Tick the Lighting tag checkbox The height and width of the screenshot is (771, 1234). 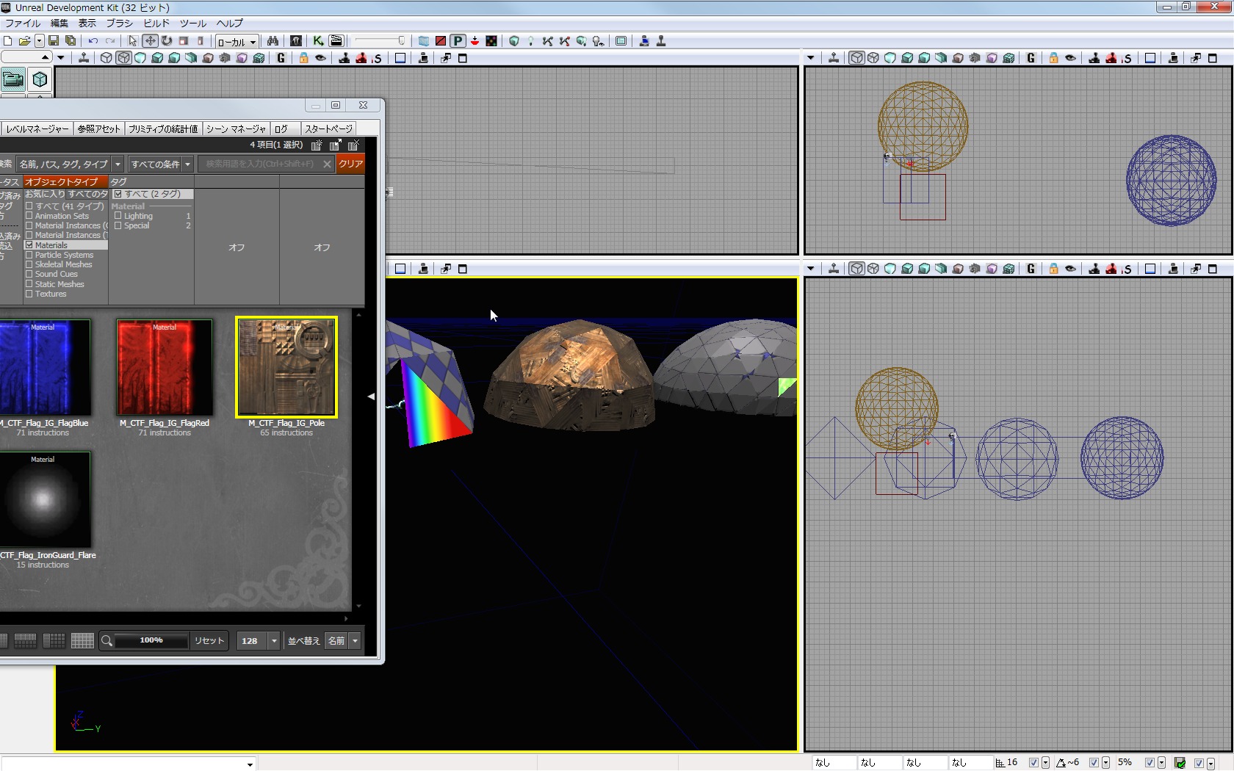118,216
